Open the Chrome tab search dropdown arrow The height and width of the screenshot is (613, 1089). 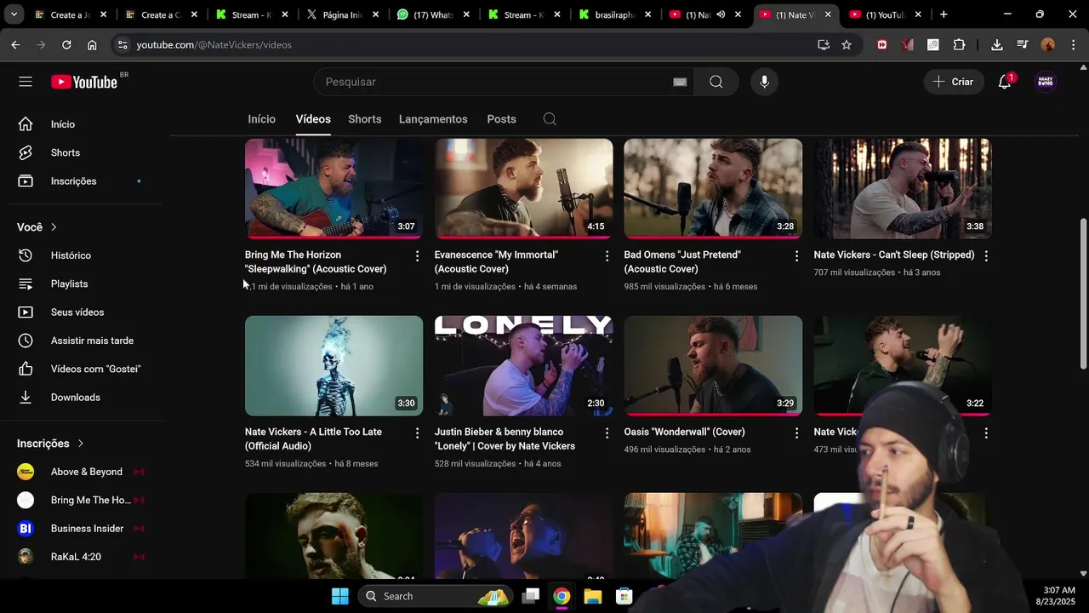pos(14,14)
